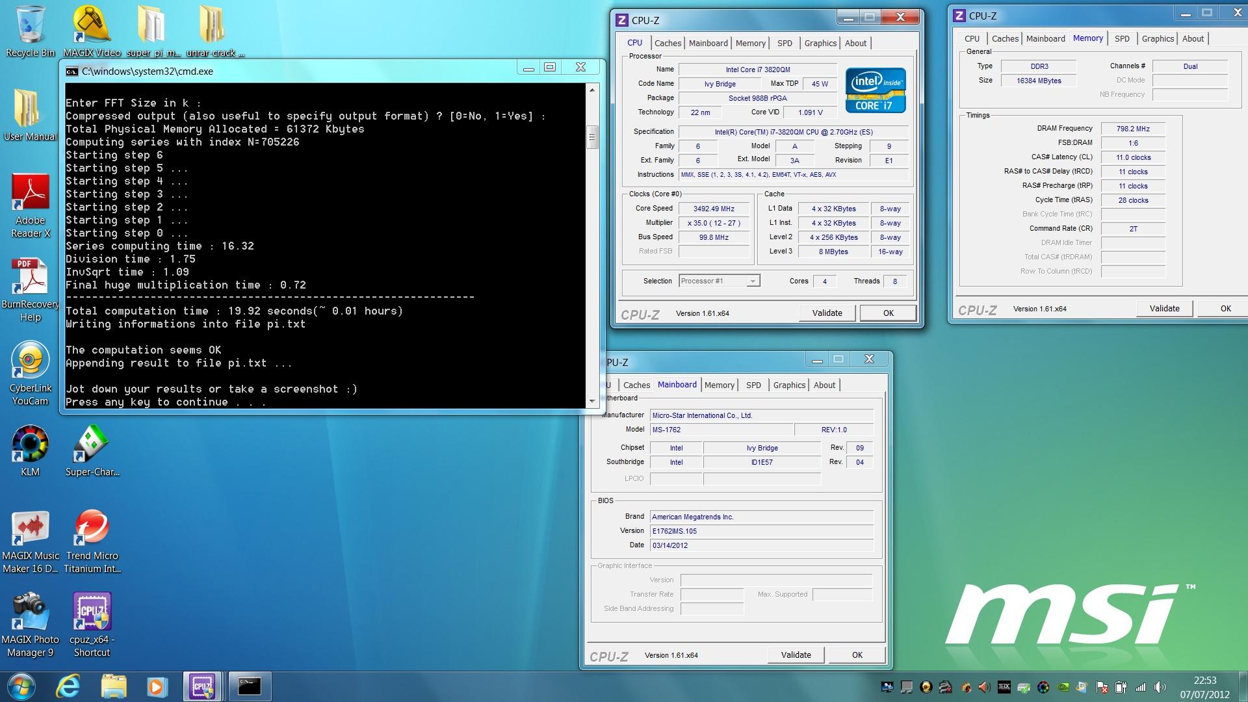Open SPD tab in CPU window
Screen dimensions: 1248x702
(785, 43)
